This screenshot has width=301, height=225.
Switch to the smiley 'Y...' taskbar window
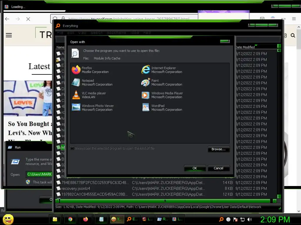pos(117,219)
